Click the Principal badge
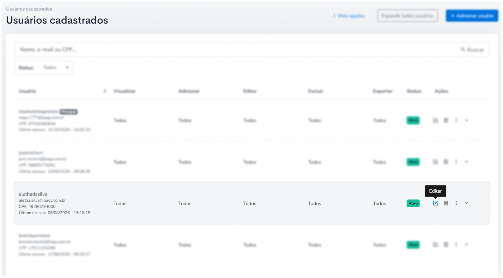Screen dimensions: 503x278 [x=69, y=111]
